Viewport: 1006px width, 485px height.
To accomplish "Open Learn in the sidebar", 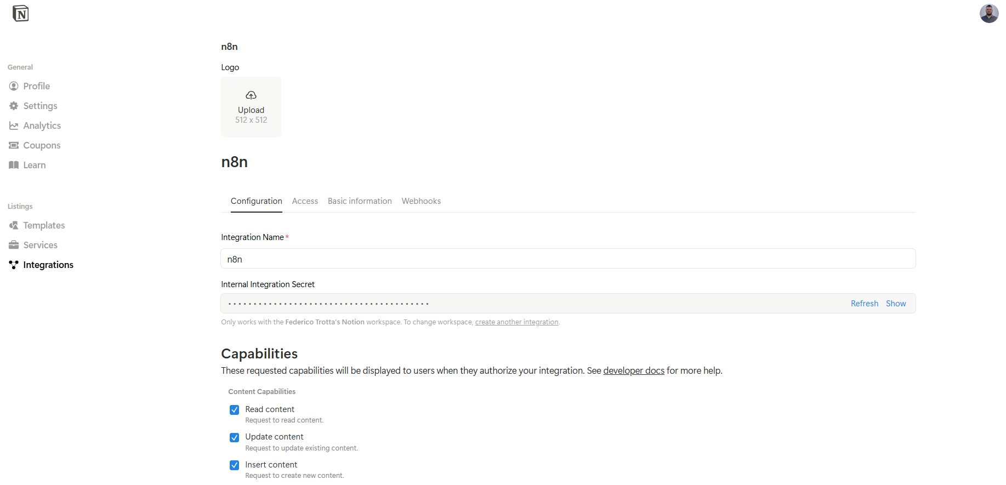I will point(34,165).
